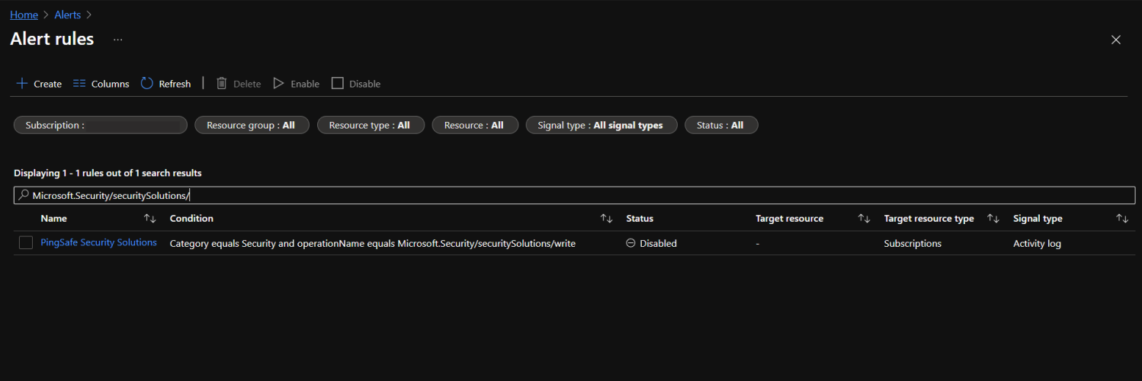Close the Alert rules pane
The width and height of the screenshot is (1142, 381).
pos(1115,40)
